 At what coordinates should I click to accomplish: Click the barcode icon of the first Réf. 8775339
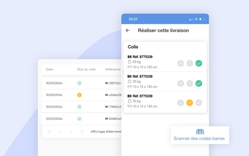[129, 57]
